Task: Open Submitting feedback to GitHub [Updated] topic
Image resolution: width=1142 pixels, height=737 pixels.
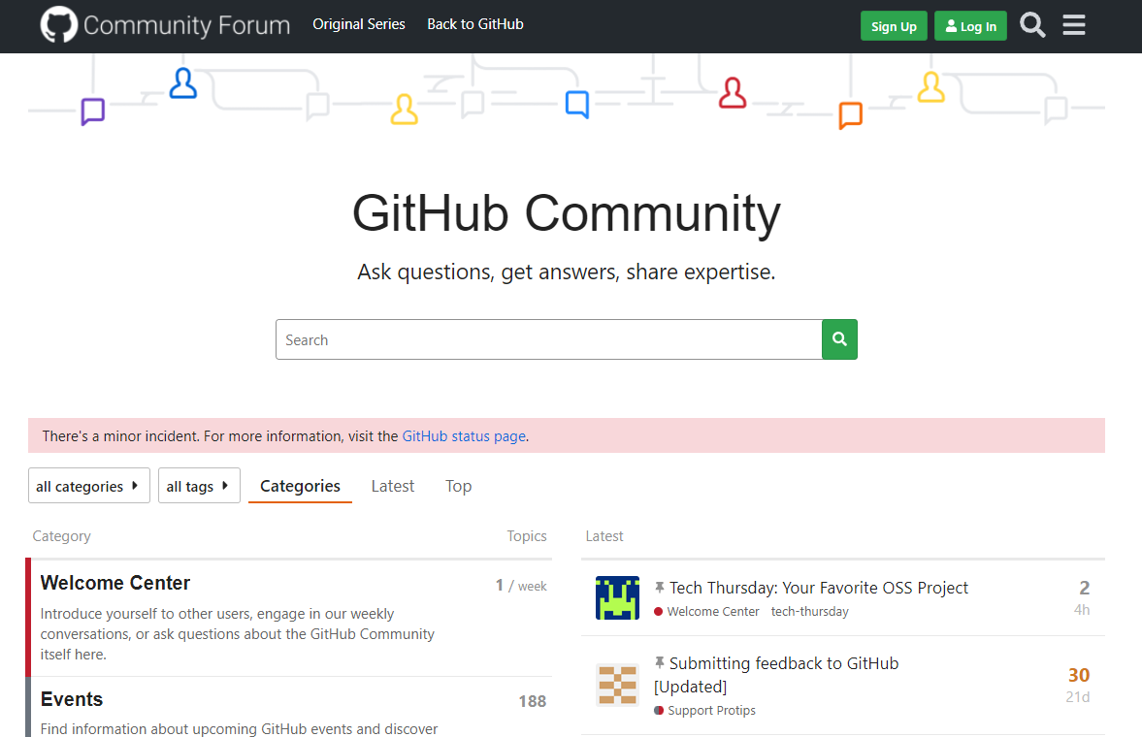Action: [776, 674]
